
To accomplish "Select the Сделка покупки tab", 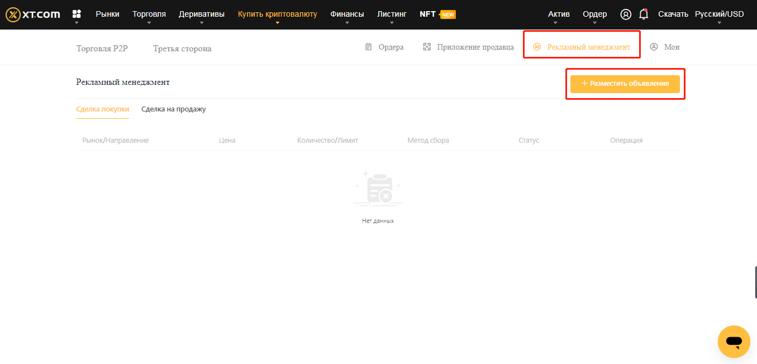I will pos(102,109).
